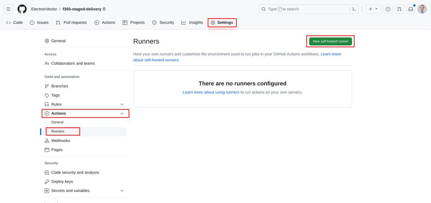Select Runners under Actions
Image resolution: width=431 pixels, height=203 pixels.
(84, 132)
